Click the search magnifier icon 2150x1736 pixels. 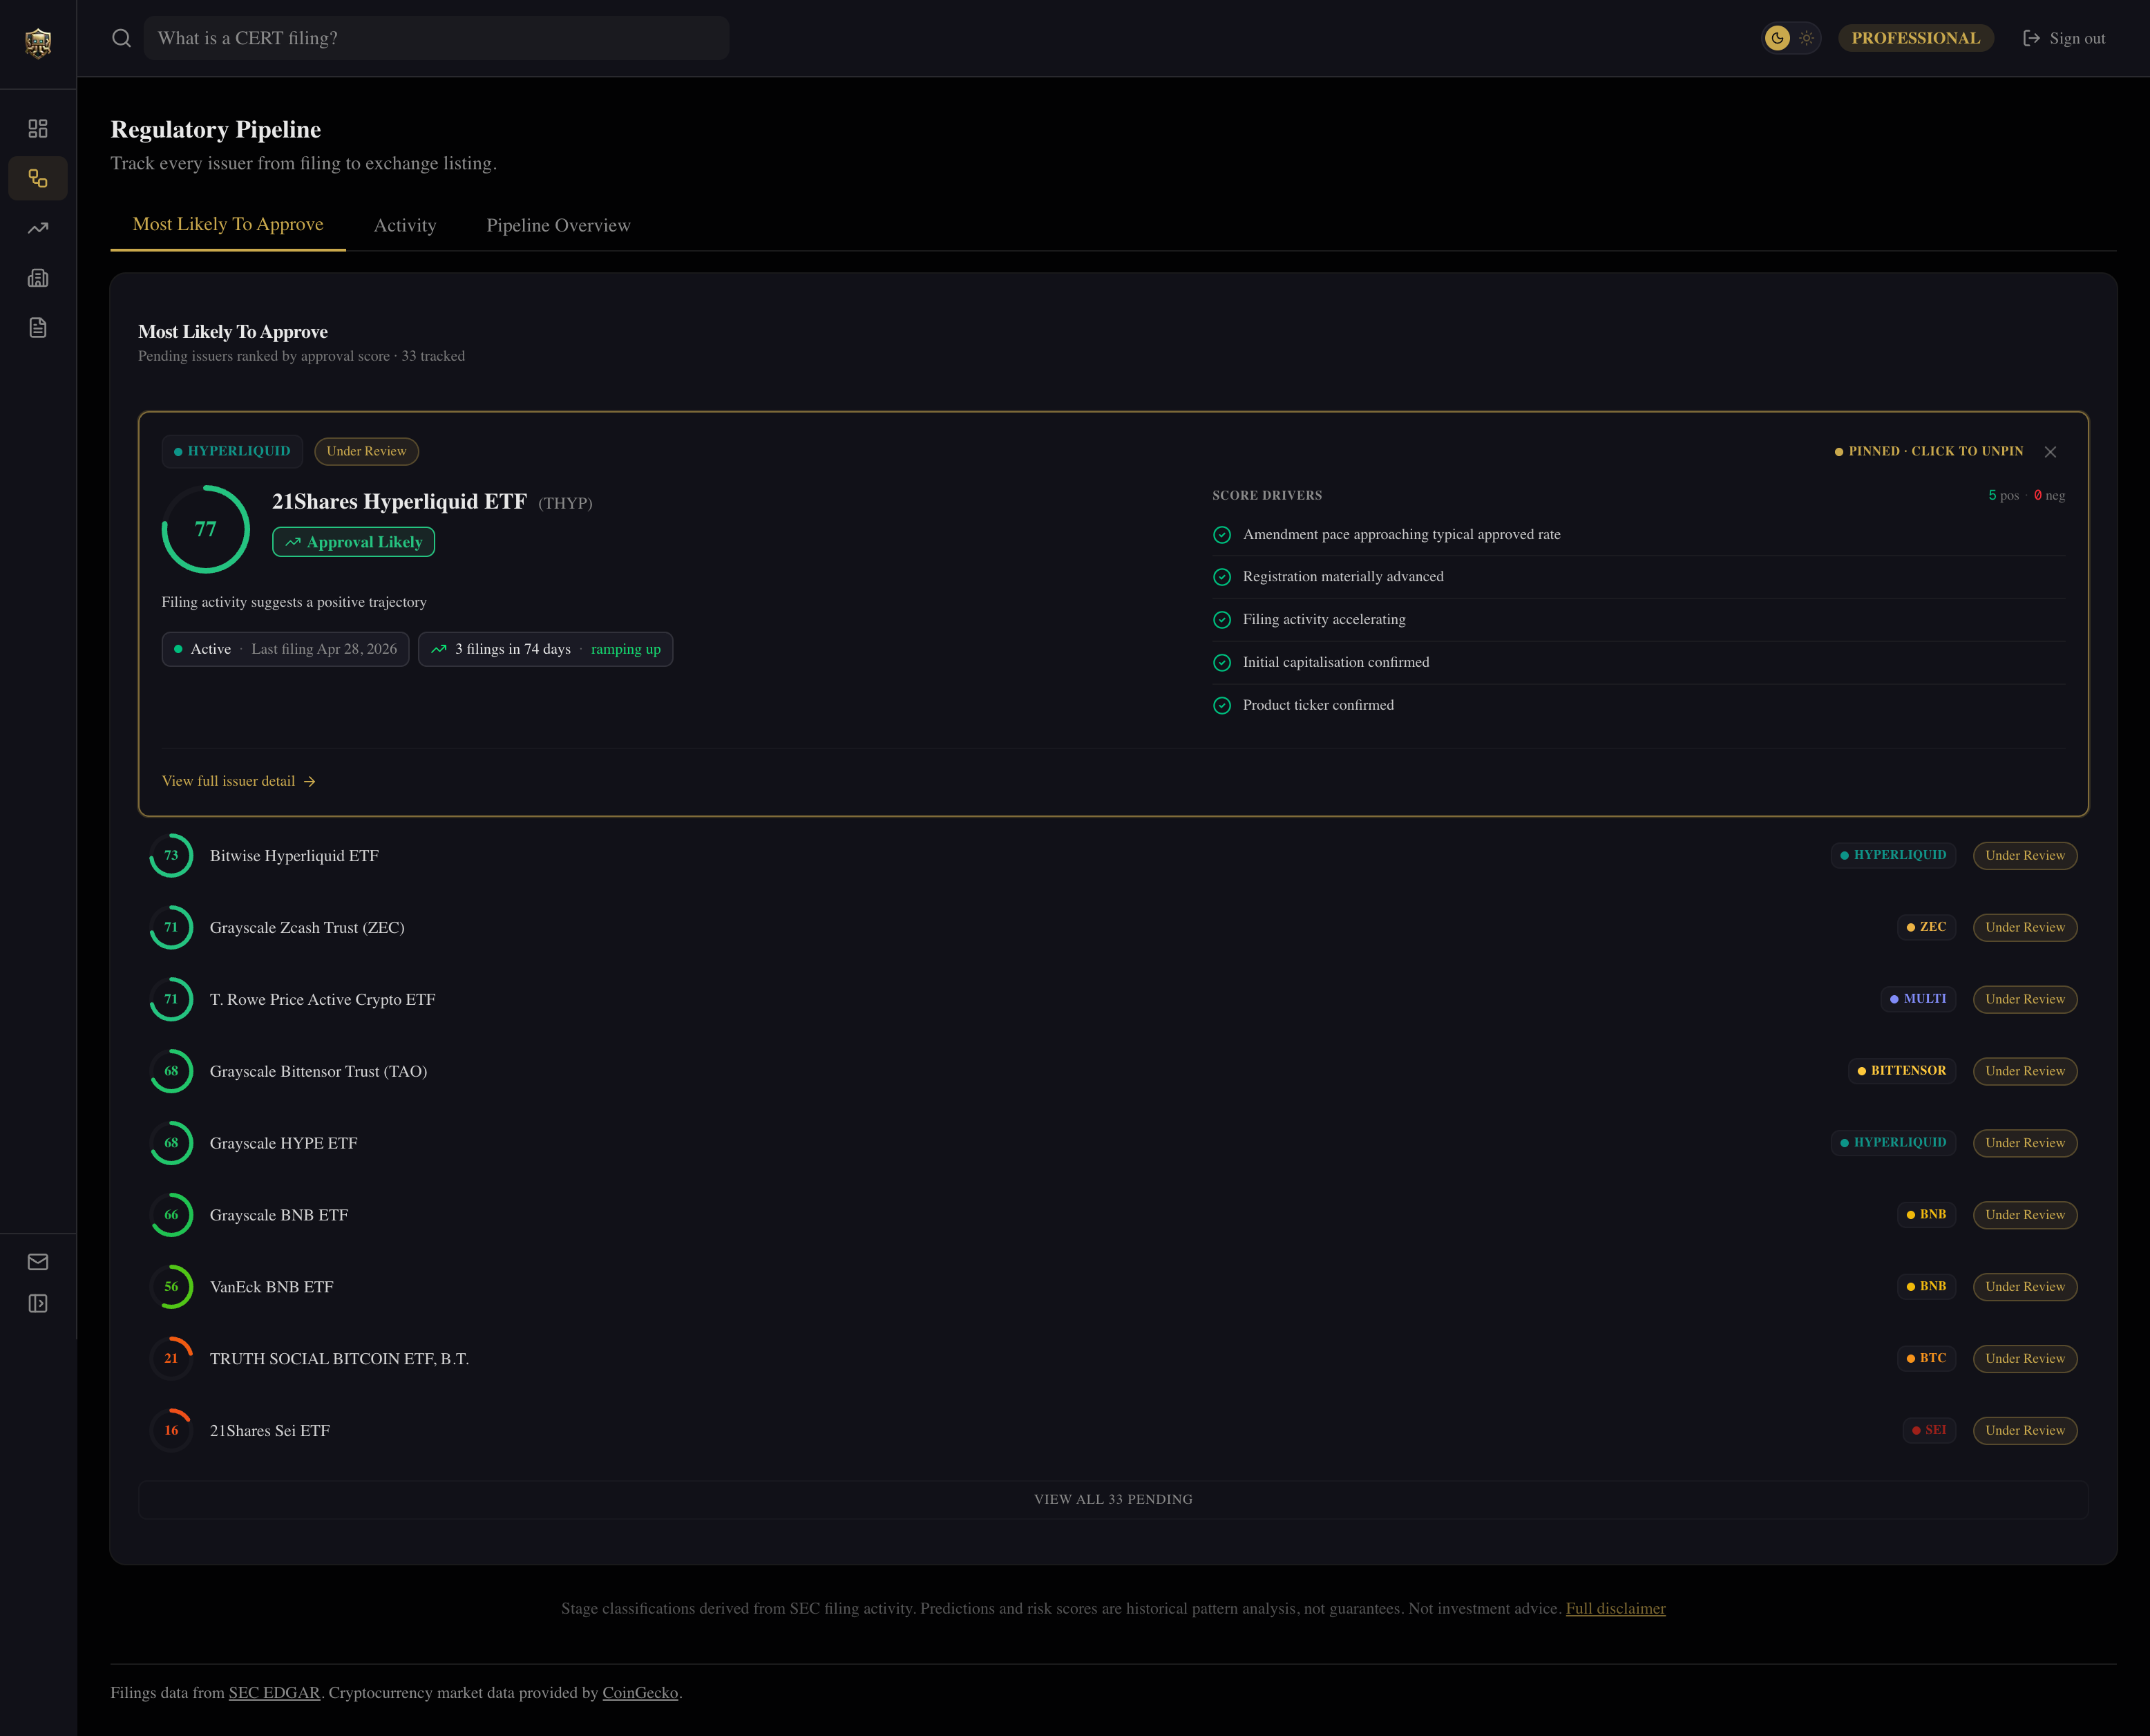click(122, 38)
